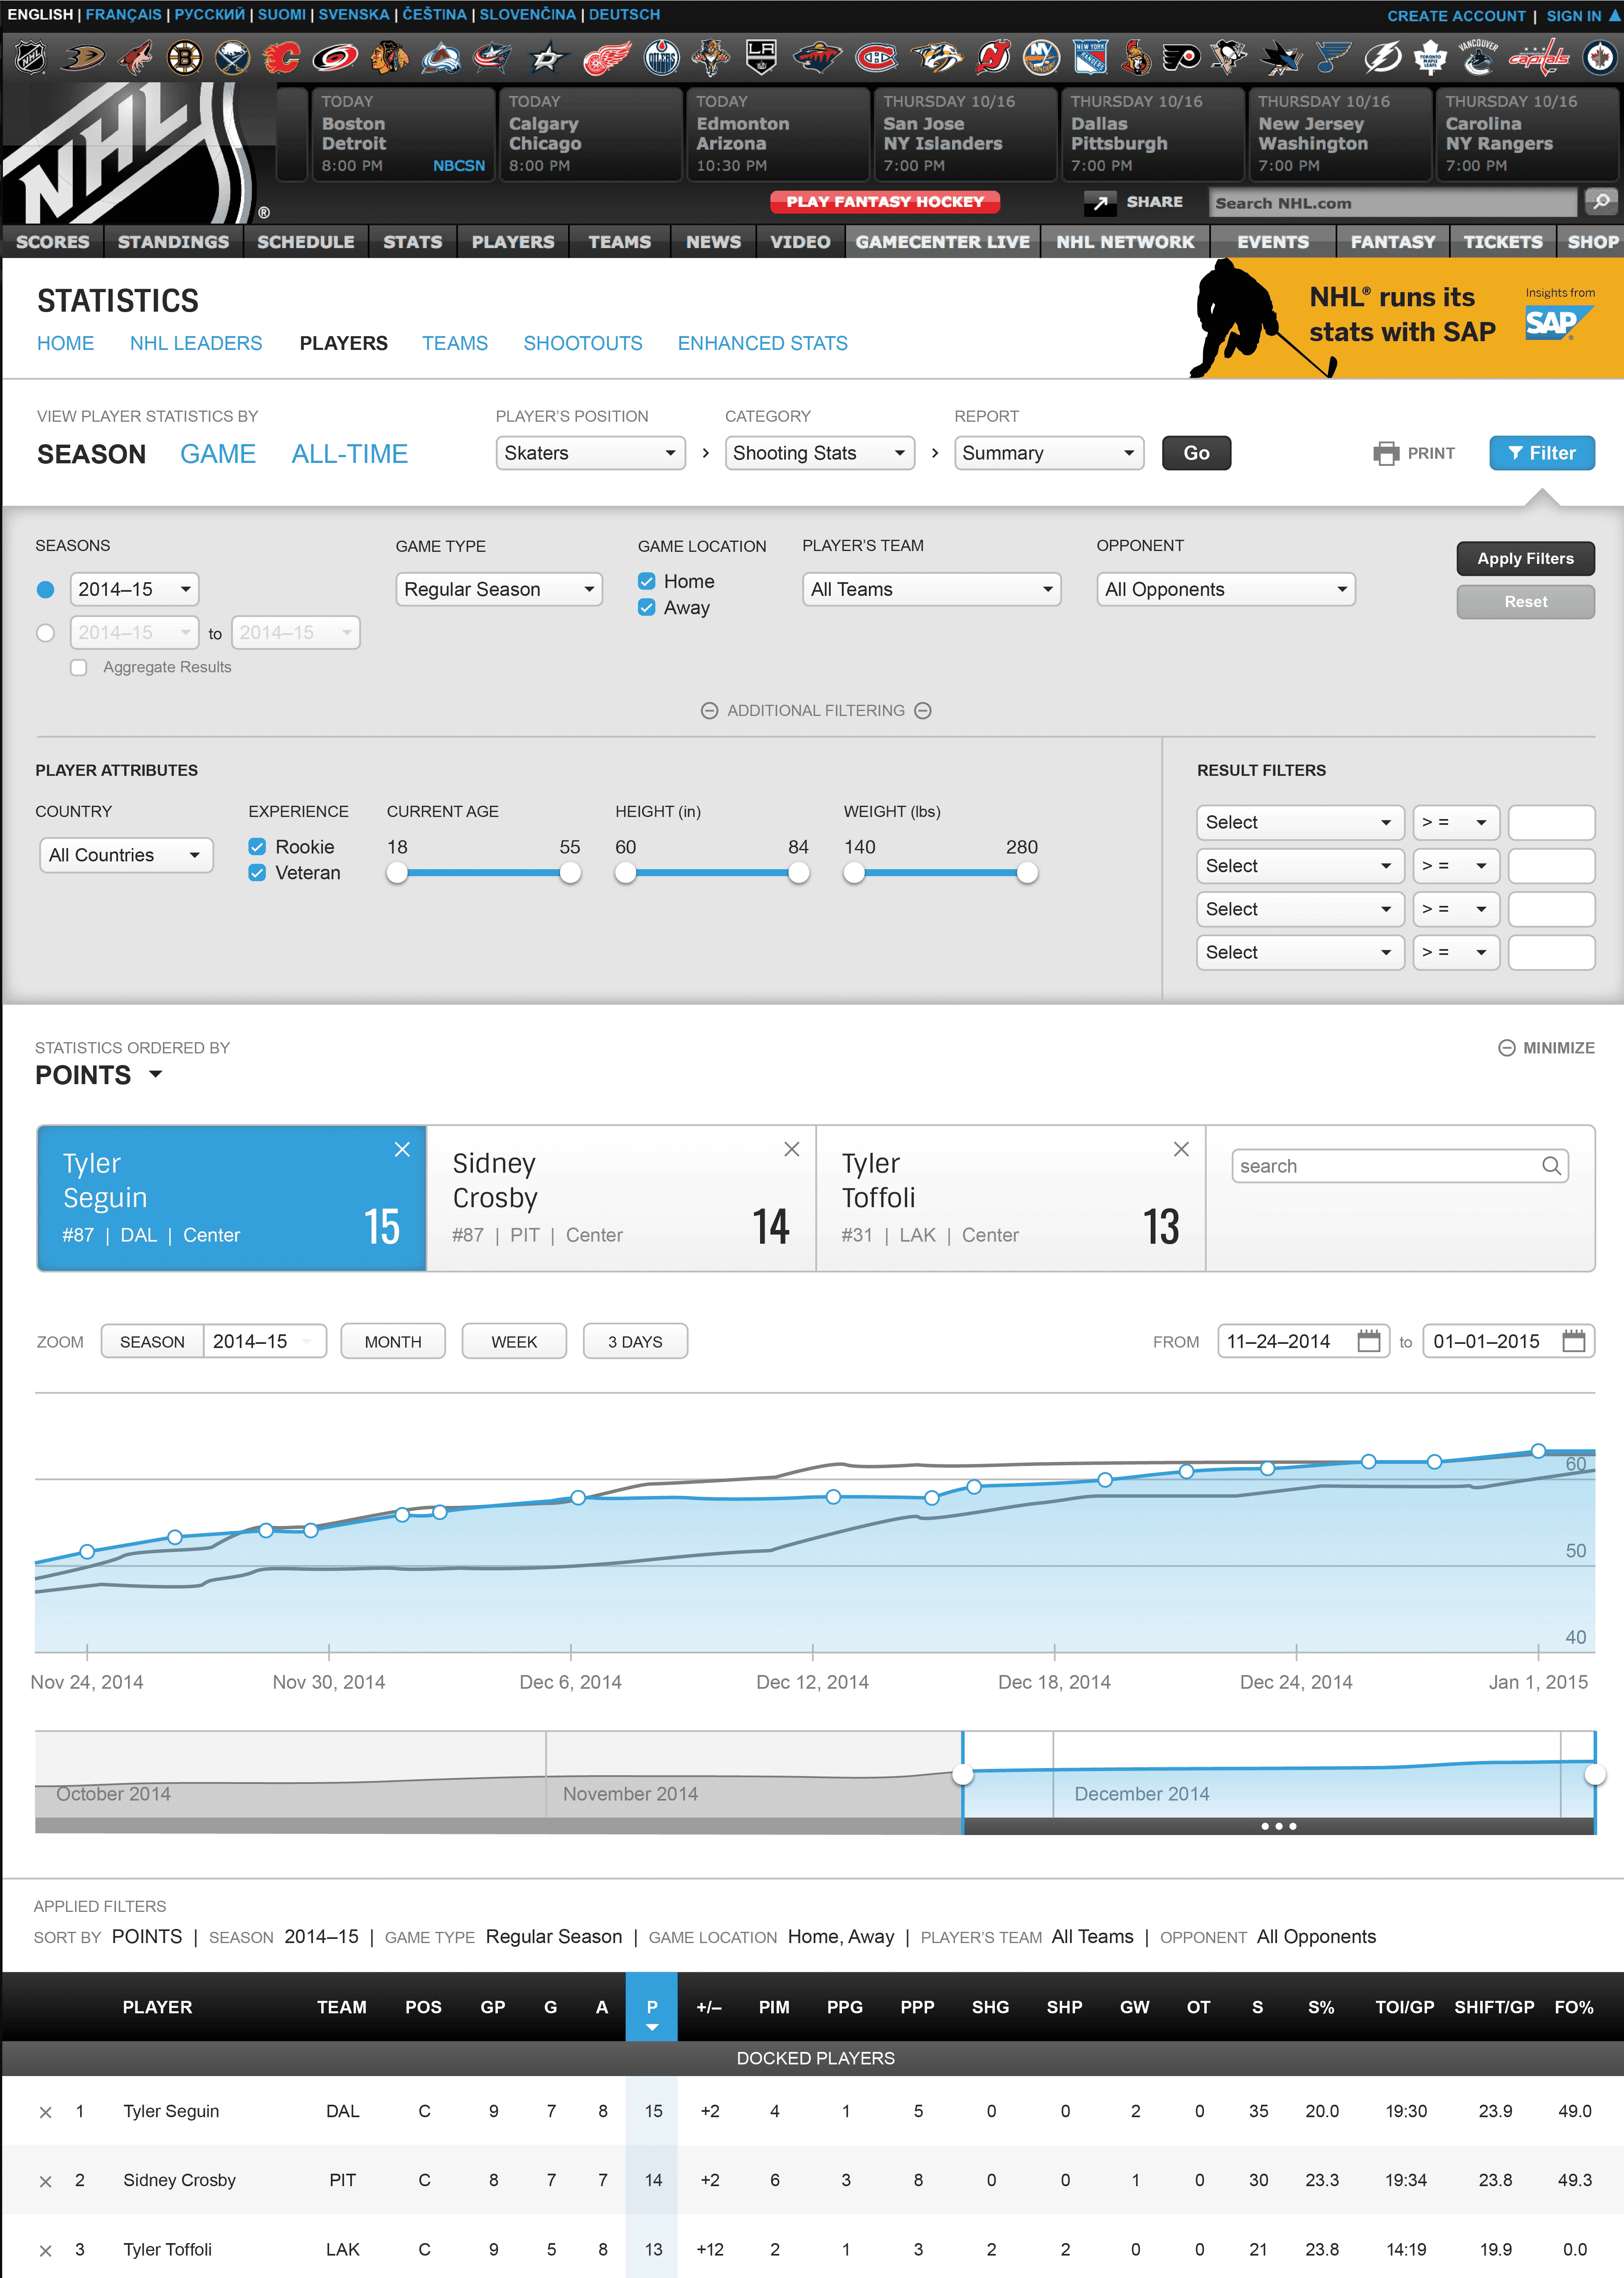
Task: Open the Regular Season game type dropdown
Action: [x=499, y=589]
